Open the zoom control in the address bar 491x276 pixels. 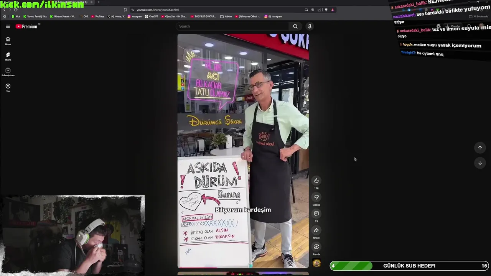click(313, 10)
